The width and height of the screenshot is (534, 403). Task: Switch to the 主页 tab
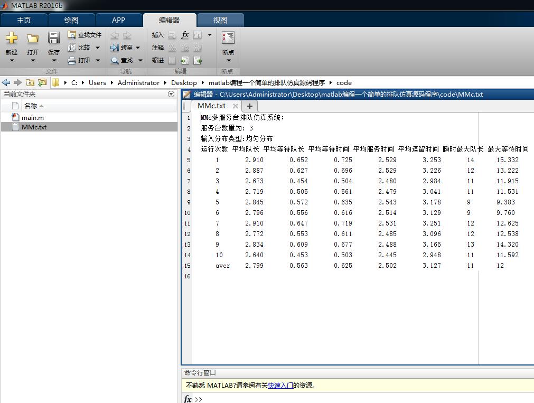24,20
